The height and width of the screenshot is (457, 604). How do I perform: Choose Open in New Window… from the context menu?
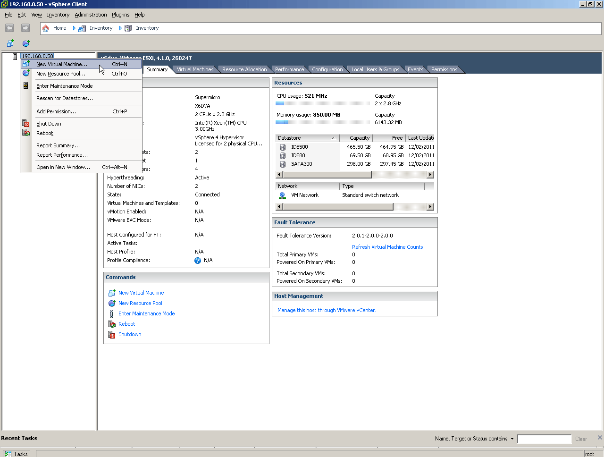[x=81, y=167]
